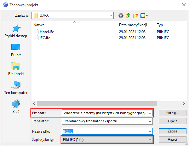Open Ten komputer in sidebar
The image size is (189, 146).
pyautogui.click(x=16, y=88)
